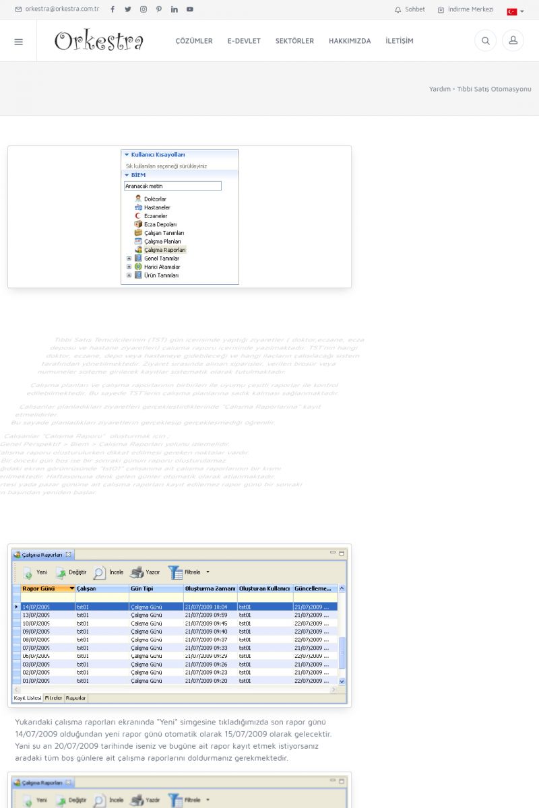
Task: Expand the Turkish flag language dropdown
Action: click(x=515, y=11)
